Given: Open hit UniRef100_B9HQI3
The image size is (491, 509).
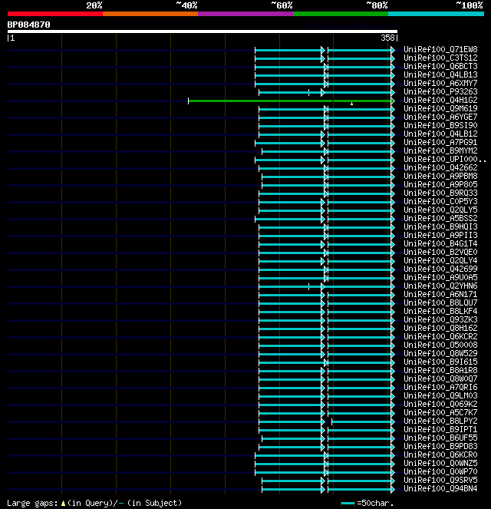Looking at the screenshot, I should pyautogui.click(x=440, y=226).
